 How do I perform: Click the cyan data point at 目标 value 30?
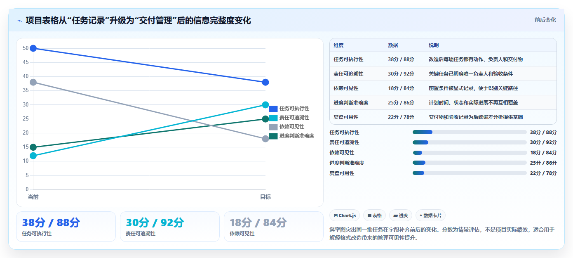tap(265, 105)
